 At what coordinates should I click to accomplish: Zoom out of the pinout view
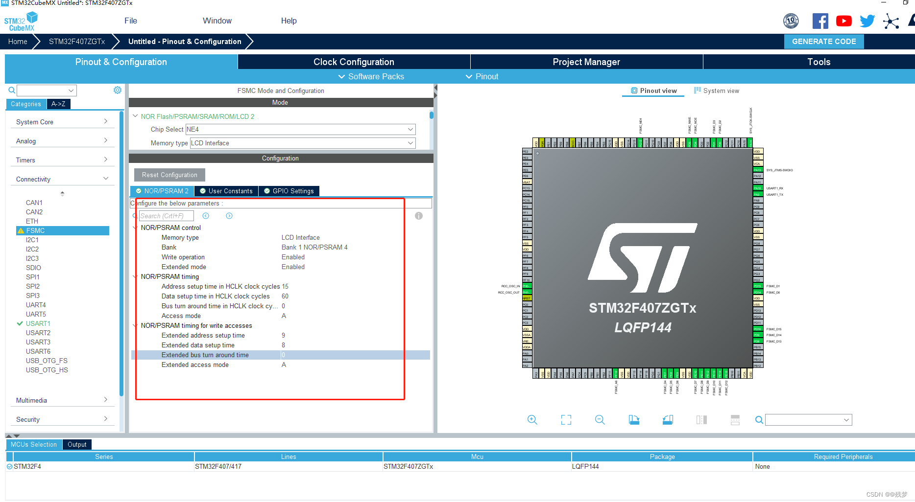tap(600, 420)
